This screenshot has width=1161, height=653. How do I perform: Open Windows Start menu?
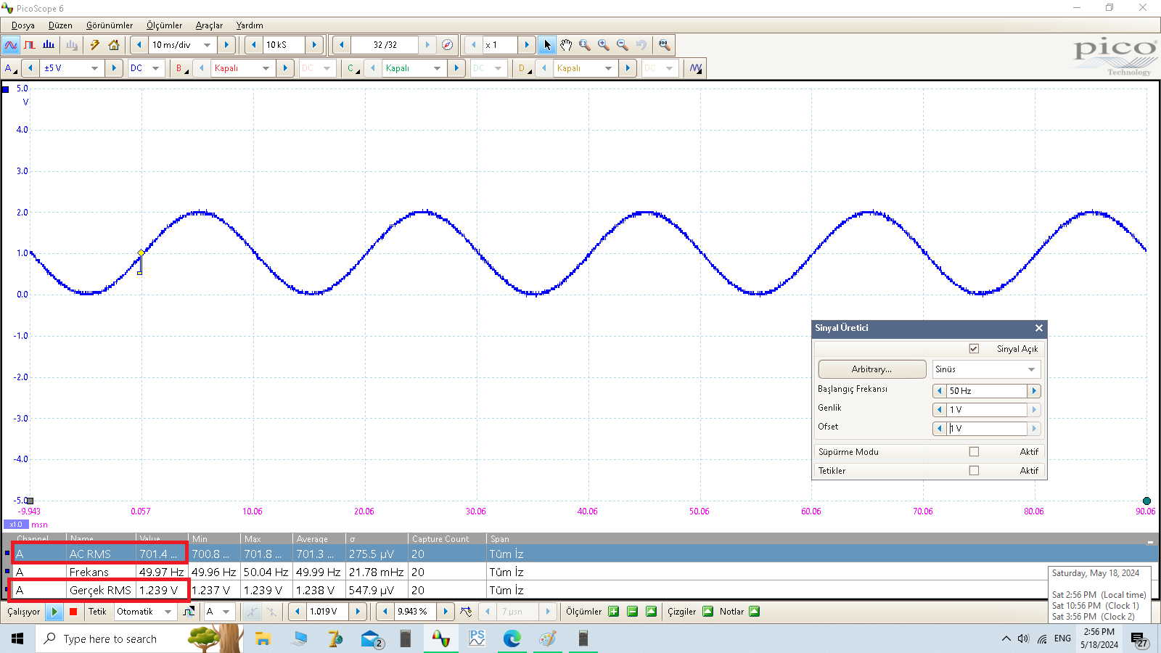(17, 638)
